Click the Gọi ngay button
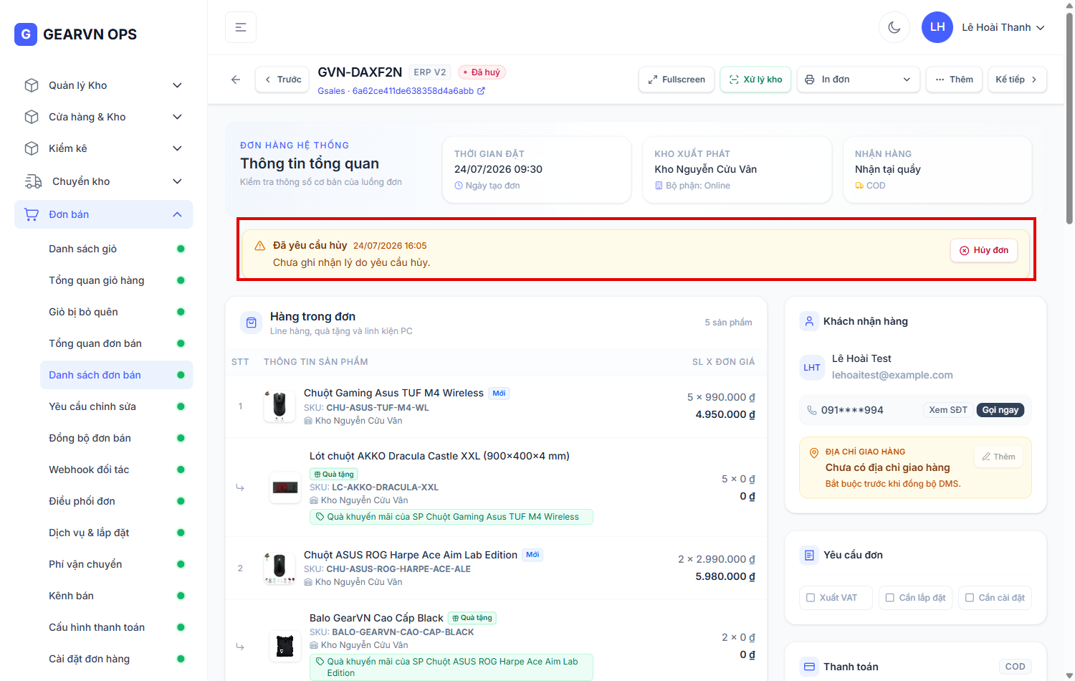The height and width of the screenshot is (681, 1075). tap(1000, 410)
